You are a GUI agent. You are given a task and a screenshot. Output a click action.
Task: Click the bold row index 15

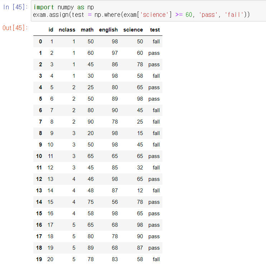(x=39, y=213)
